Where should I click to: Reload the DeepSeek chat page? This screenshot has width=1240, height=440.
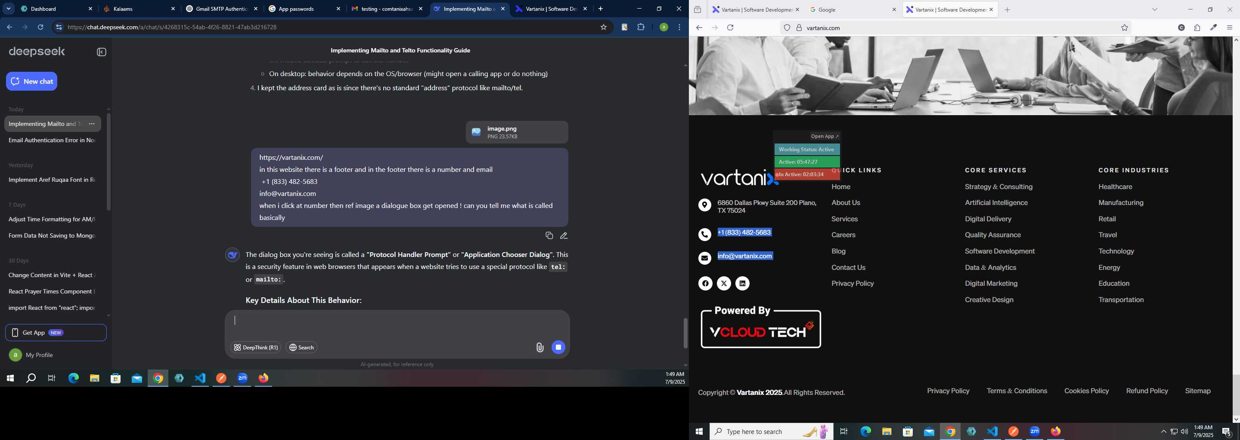click(x=40, y=27)
